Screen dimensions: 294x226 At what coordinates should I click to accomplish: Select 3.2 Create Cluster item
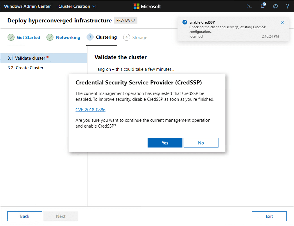click(x=26, y=68)
